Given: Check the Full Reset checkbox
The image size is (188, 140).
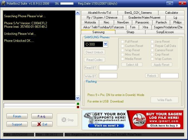Looking at the screenshot, I should (x=122, y=42).
